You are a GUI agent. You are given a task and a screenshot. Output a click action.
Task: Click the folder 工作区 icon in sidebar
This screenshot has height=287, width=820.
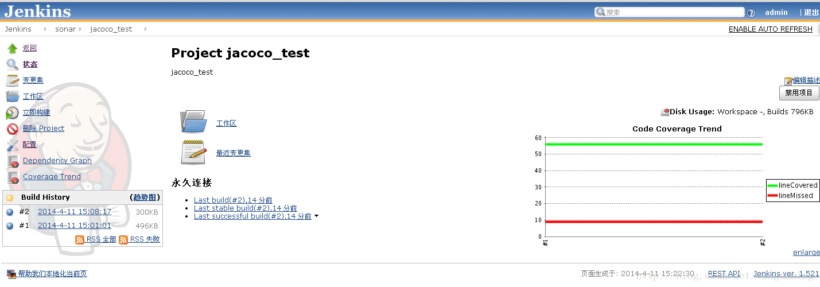[x=13, y=96]
